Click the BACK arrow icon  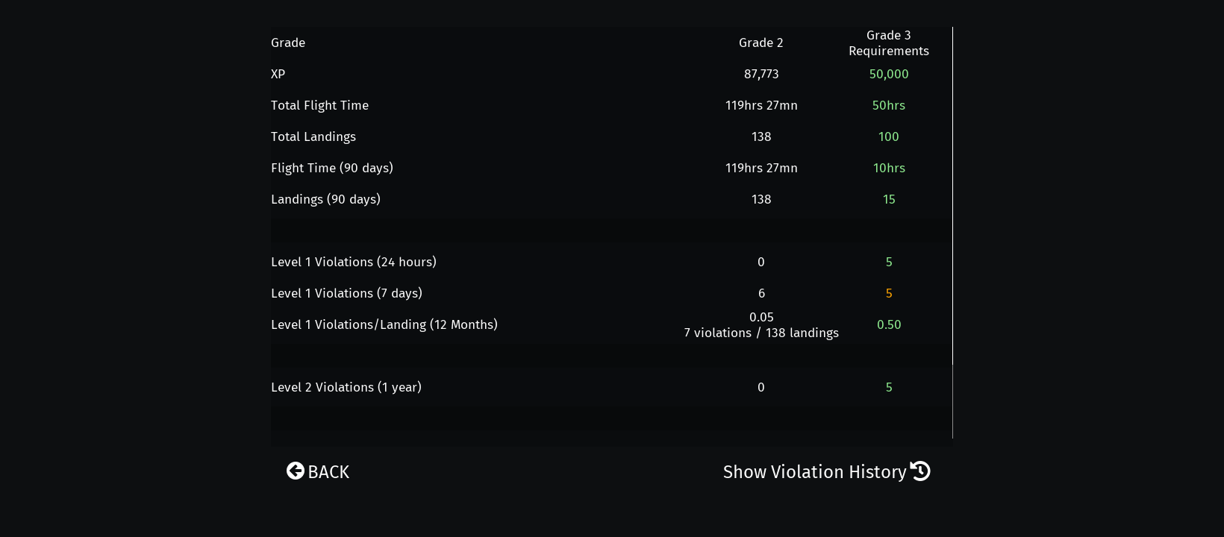(296, 471)
